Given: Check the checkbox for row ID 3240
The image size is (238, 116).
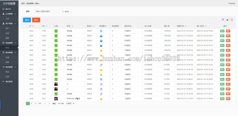Looking at the screenshot, I should coord(24,74).
